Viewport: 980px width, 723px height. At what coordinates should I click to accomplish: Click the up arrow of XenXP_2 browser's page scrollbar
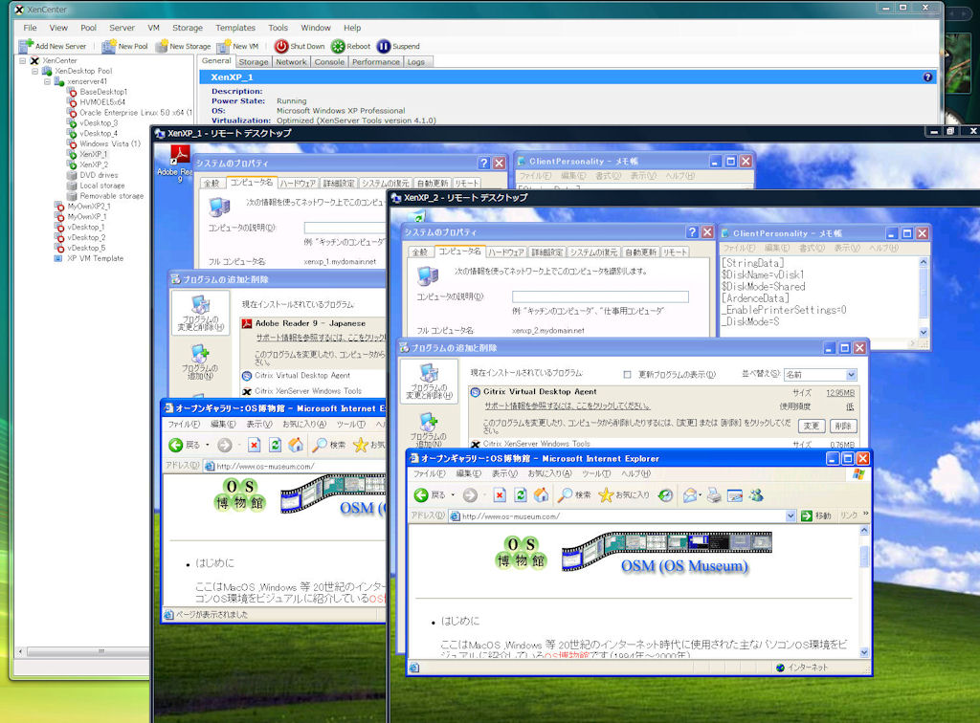(864, 530)
